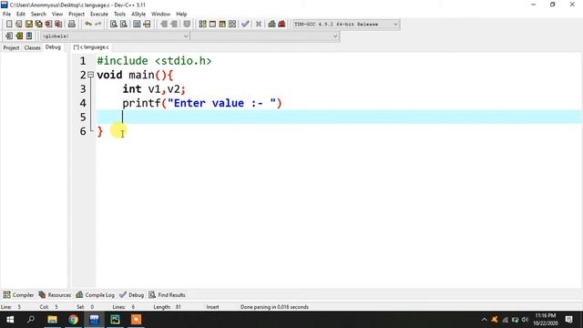Click the #include <stdio.h> line
The height and width of the screenshot is (328, 583).
point(154,61)
